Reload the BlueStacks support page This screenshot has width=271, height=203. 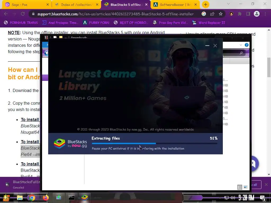tap(23, 14)
